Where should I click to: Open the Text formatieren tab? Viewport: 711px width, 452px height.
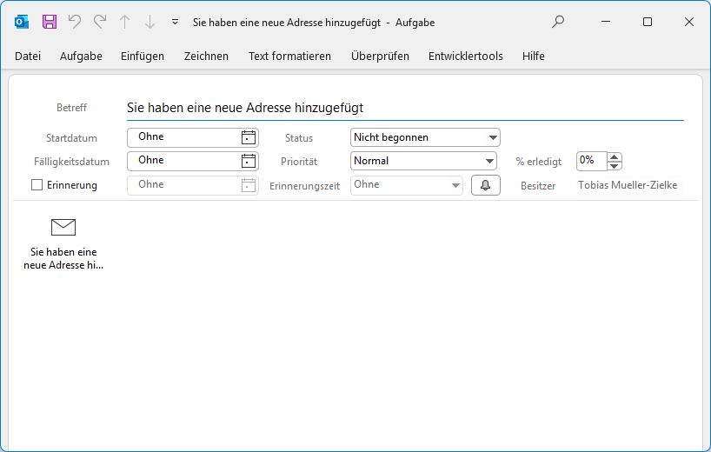click(x=289, y=56)
